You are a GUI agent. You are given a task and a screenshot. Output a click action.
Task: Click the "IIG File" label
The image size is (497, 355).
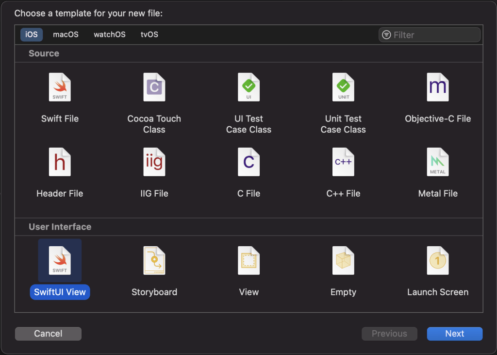[x=154, y=193]
